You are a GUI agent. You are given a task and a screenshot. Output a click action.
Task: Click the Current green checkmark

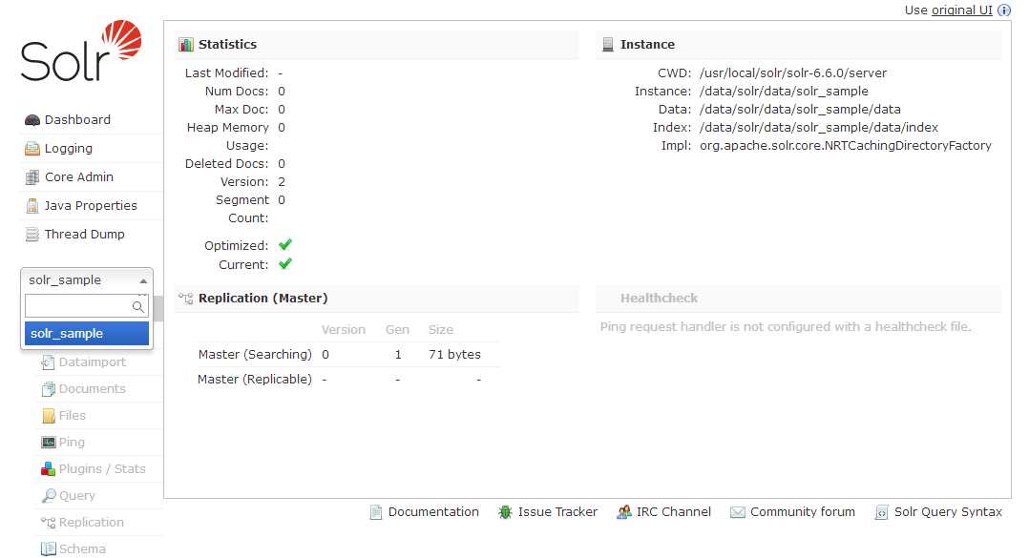284,264
